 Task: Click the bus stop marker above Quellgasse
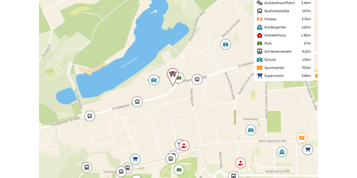(197, 80)
